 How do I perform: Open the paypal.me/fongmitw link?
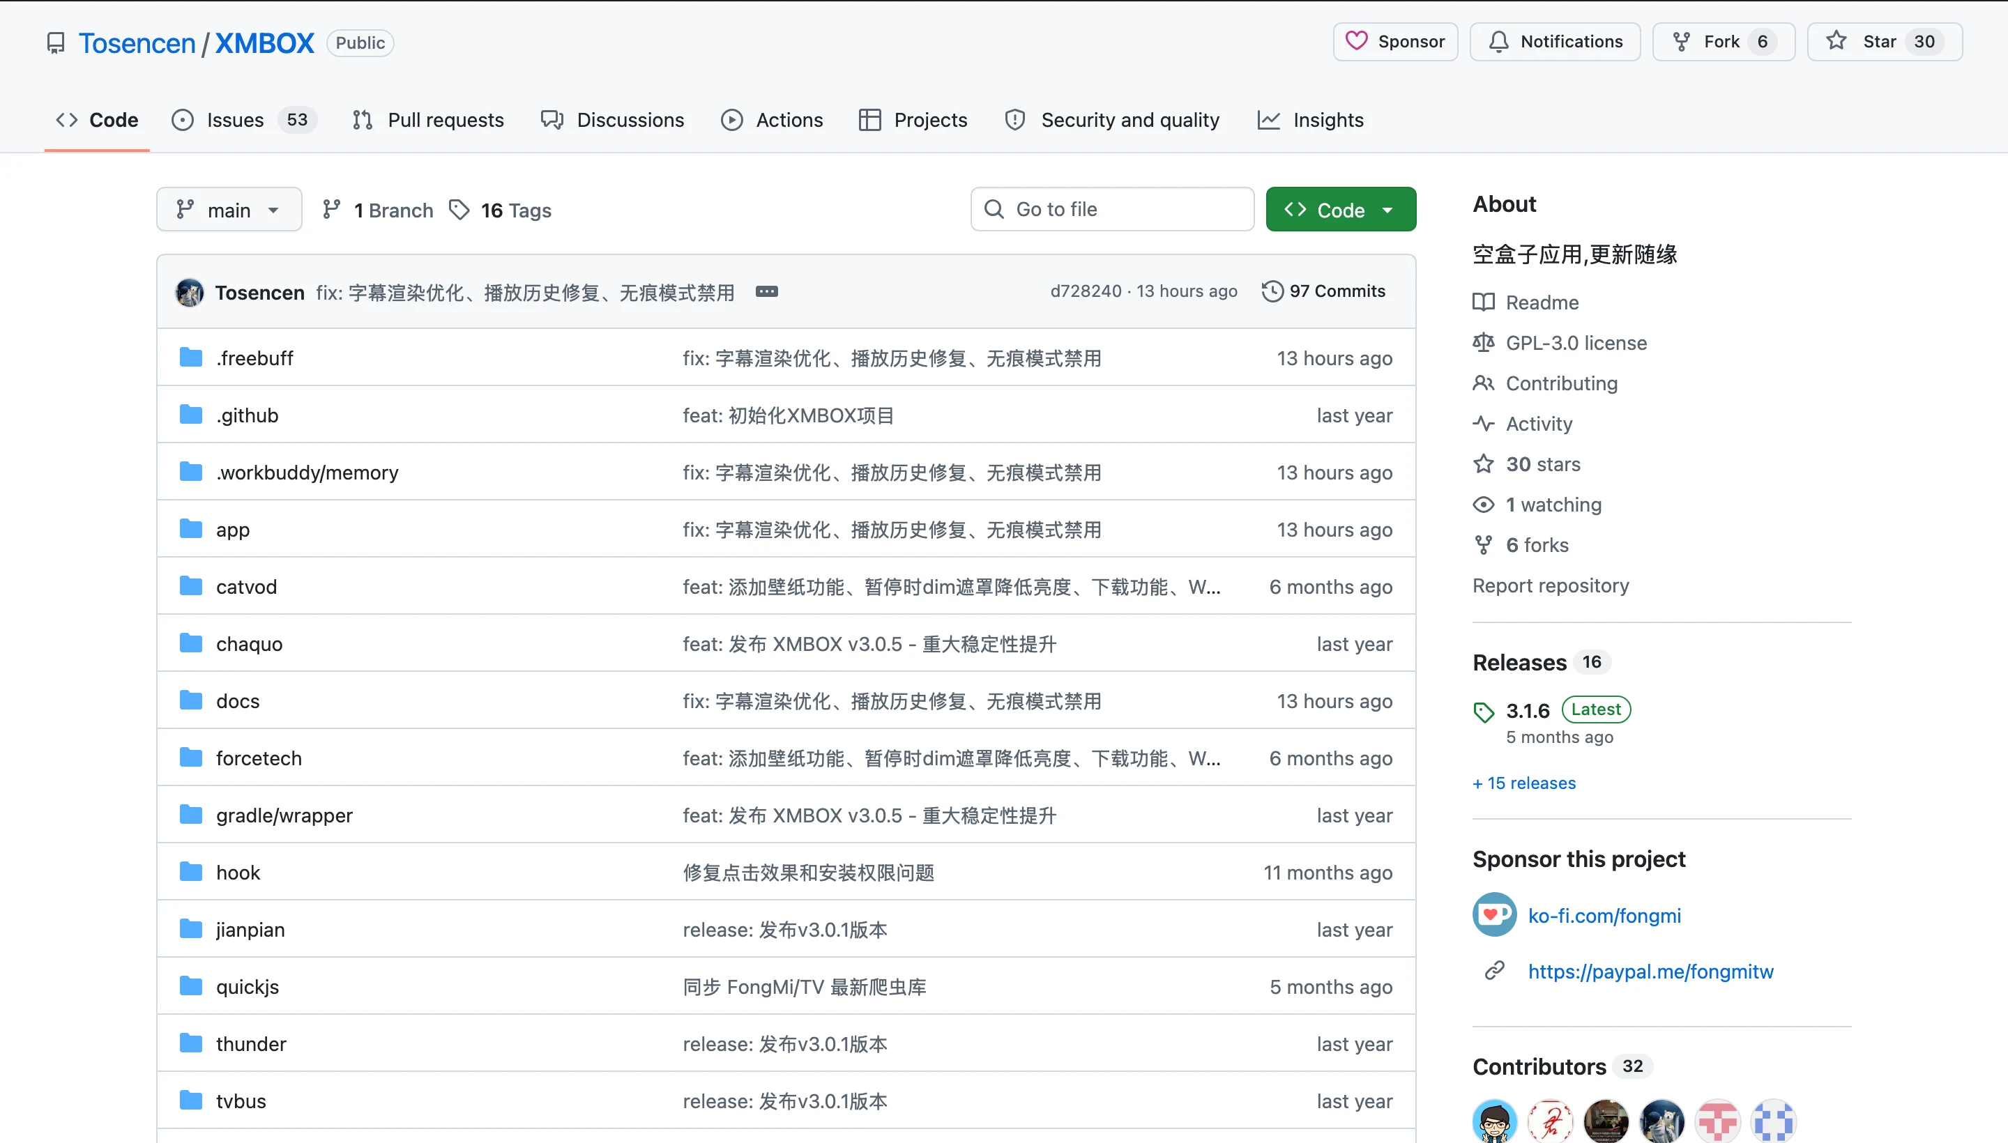[1651, 971]
